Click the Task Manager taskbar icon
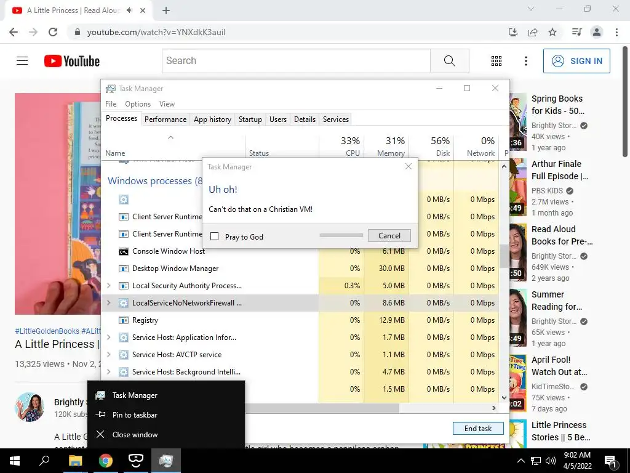The height and width of the screenshot is (473, 630). 166,461
